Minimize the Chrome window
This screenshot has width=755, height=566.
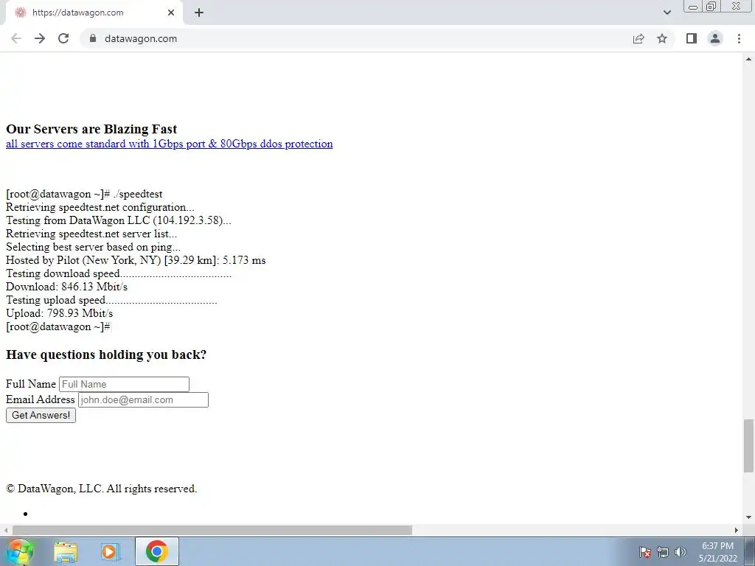point(693,7)
